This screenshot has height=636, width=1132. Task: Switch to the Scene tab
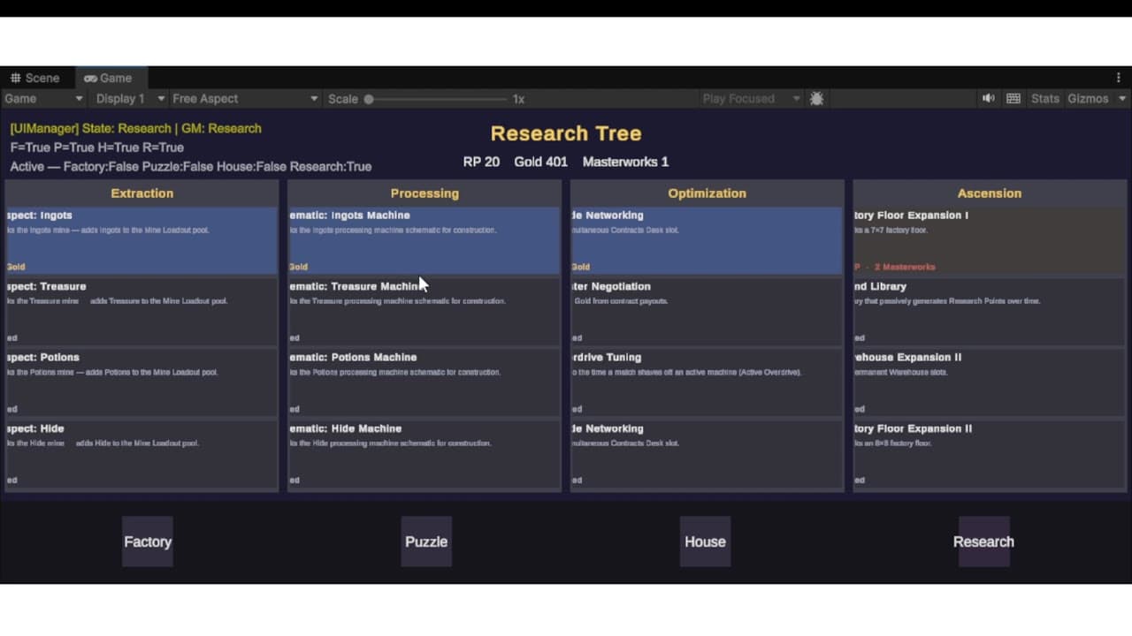click(x=35, y=78)
